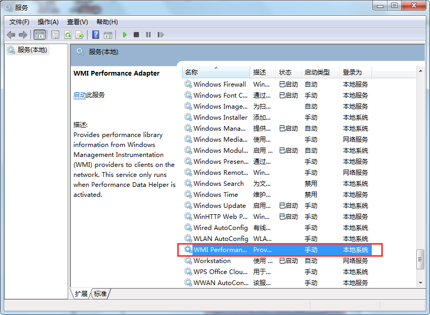The height and width of the screenshot is (315, 430).
Task: Click 已启动 status in Windows Update row
Action: click(x=288, y=205)
